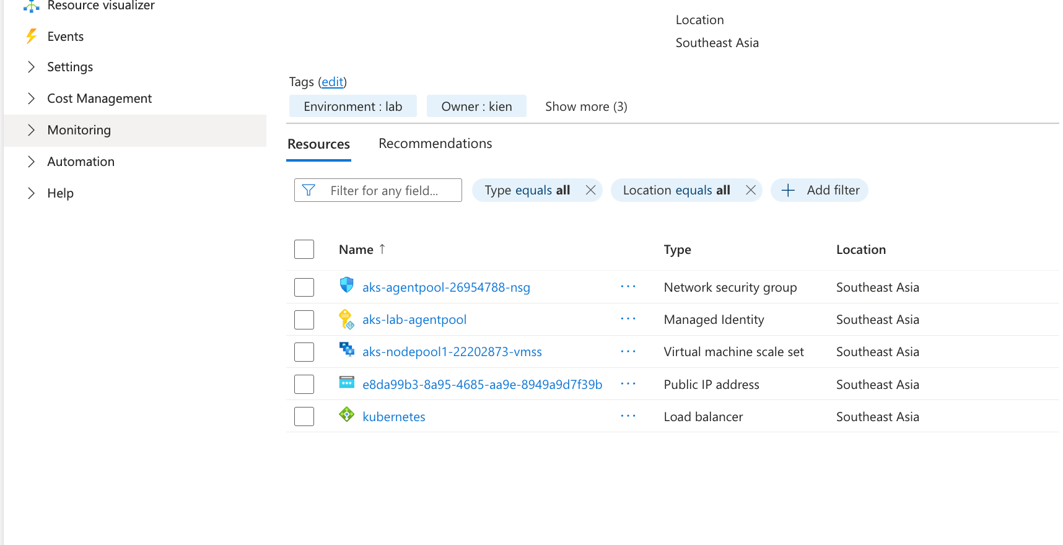
Task: Tick the select-all checkbox in the header
Action: pos(304,250)
